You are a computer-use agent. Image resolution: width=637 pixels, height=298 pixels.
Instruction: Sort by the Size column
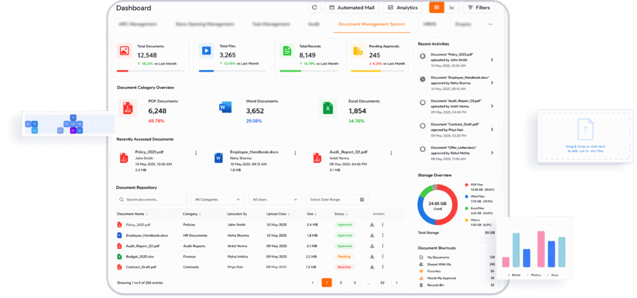311,214
